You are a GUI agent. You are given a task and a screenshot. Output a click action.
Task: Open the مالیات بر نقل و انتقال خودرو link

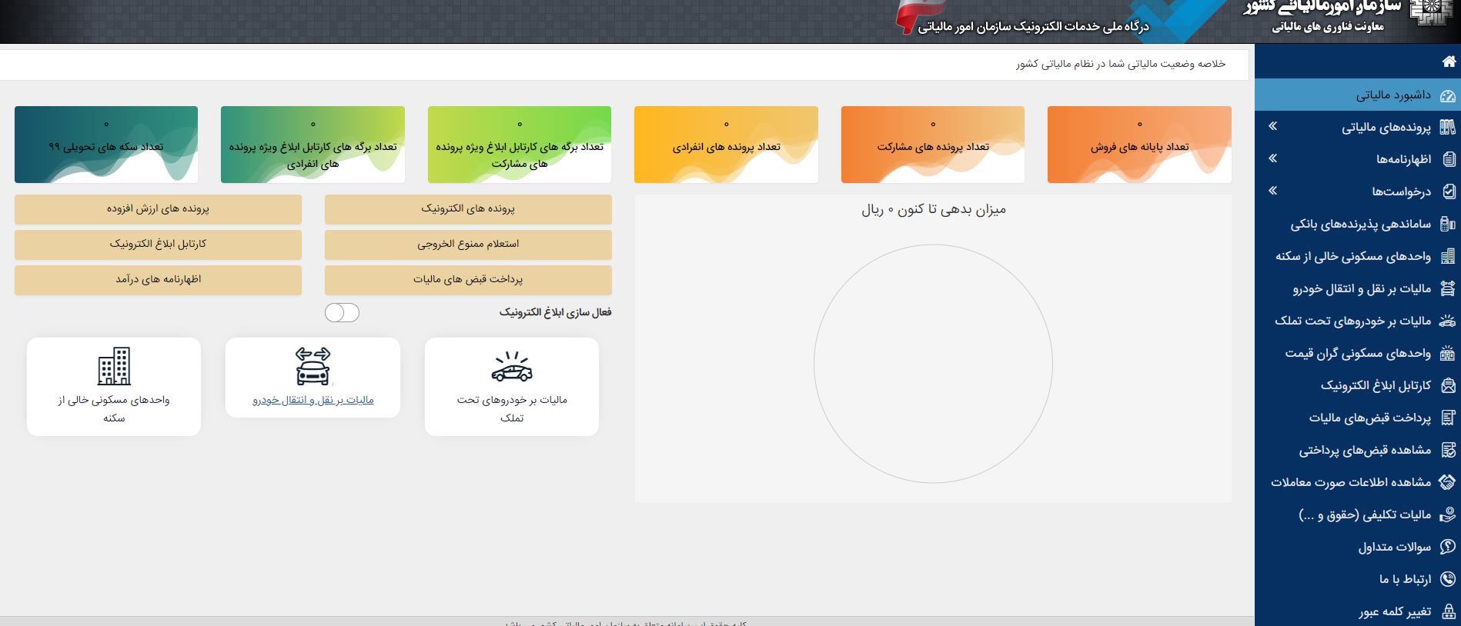point(313,400)
